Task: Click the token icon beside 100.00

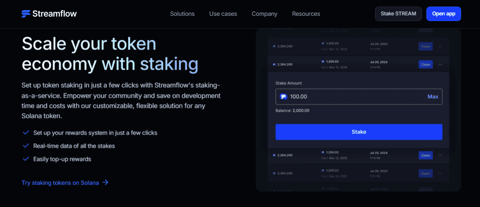Action: 283,97
